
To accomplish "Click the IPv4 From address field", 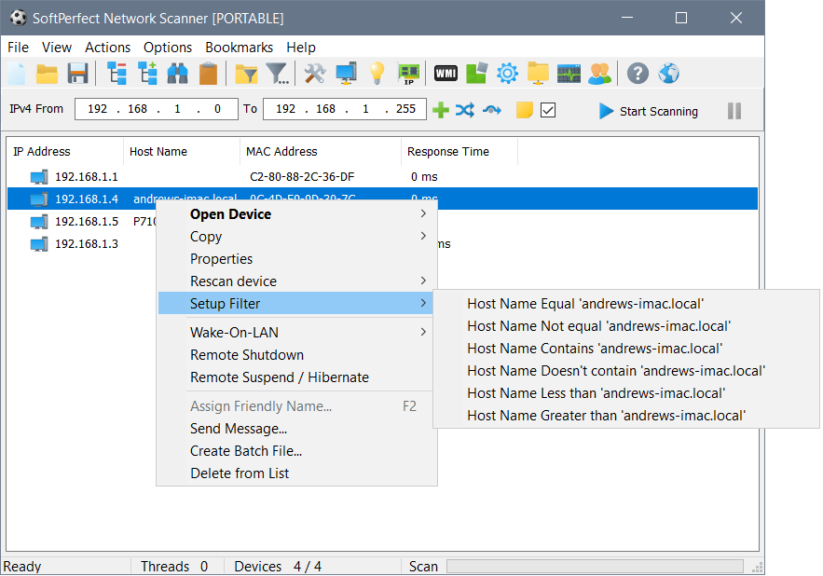I will (156, 109).
